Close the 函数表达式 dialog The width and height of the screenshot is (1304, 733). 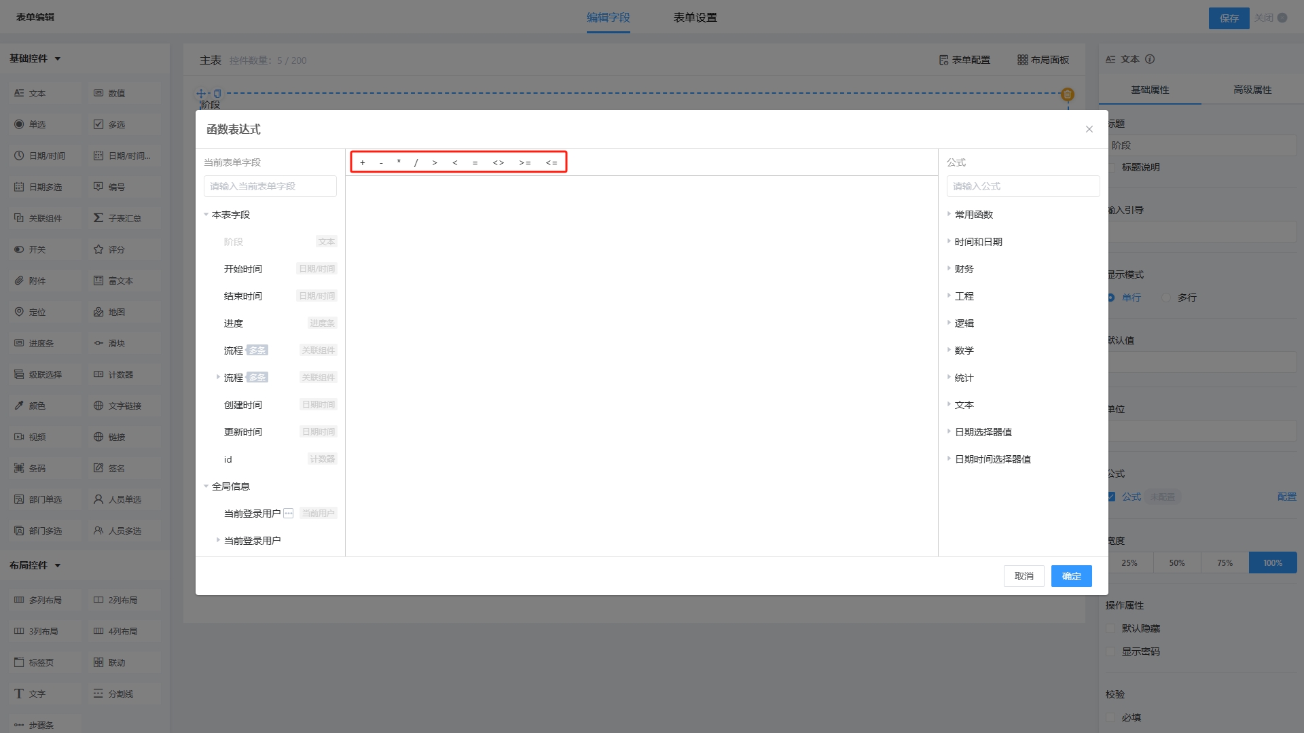coord(1089,129)
